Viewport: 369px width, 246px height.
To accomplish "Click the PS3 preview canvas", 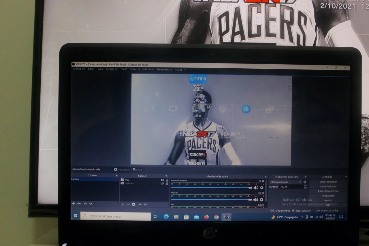I will 211,120.
